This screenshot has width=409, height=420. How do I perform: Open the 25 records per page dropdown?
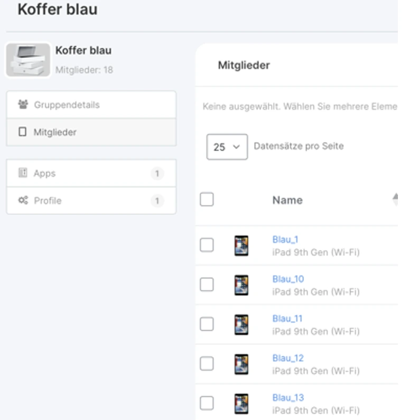click(227, 147)
